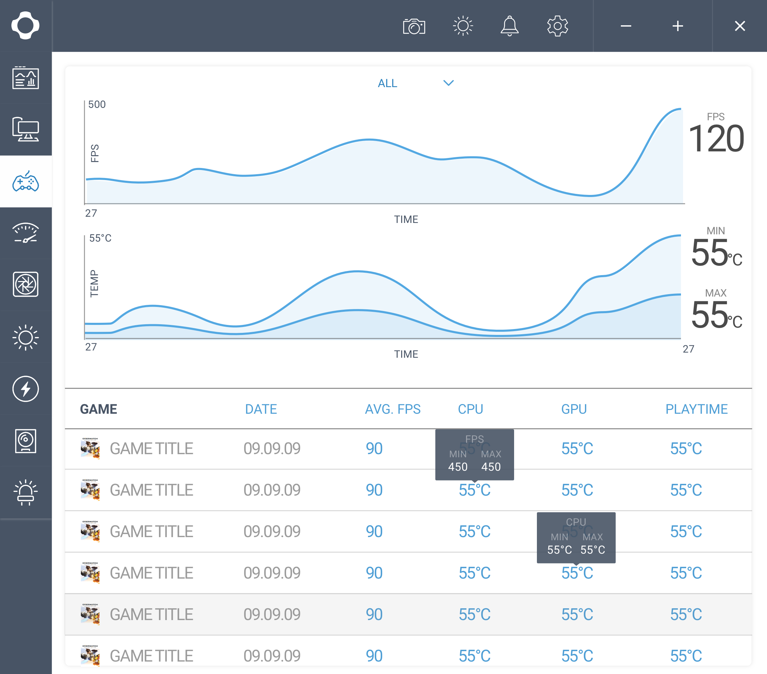This screenshot has height=674, width=767.
Task: Click the notification bell icon
Action: coord(510,26)
